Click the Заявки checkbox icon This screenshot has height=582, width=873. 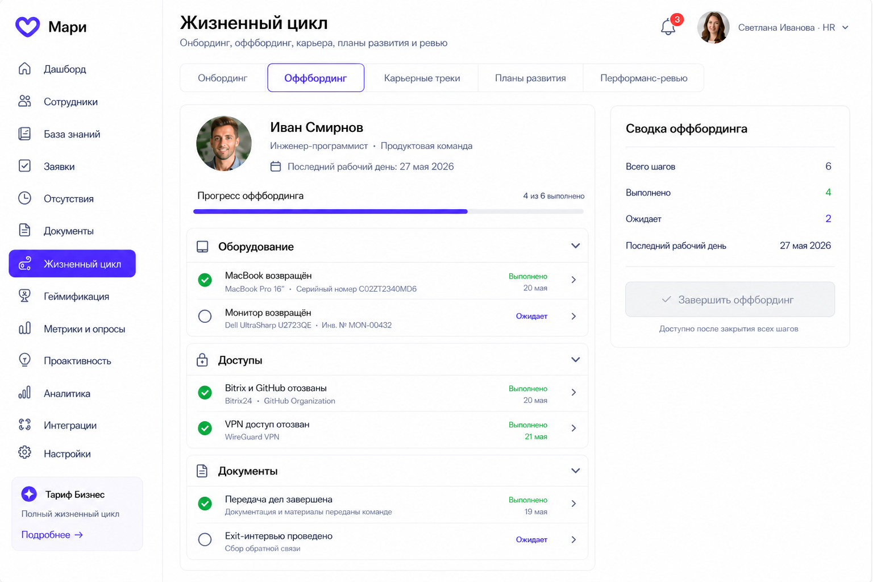tap(24, 166)
